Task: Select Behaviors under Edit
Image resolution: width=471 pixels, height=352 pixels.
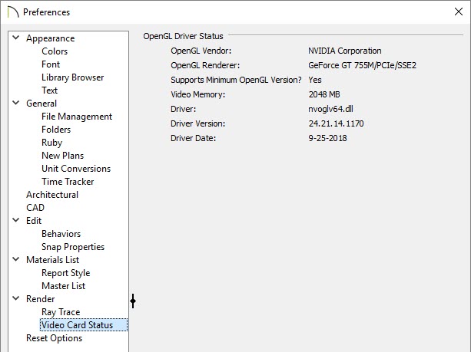Action: [61, 234]
